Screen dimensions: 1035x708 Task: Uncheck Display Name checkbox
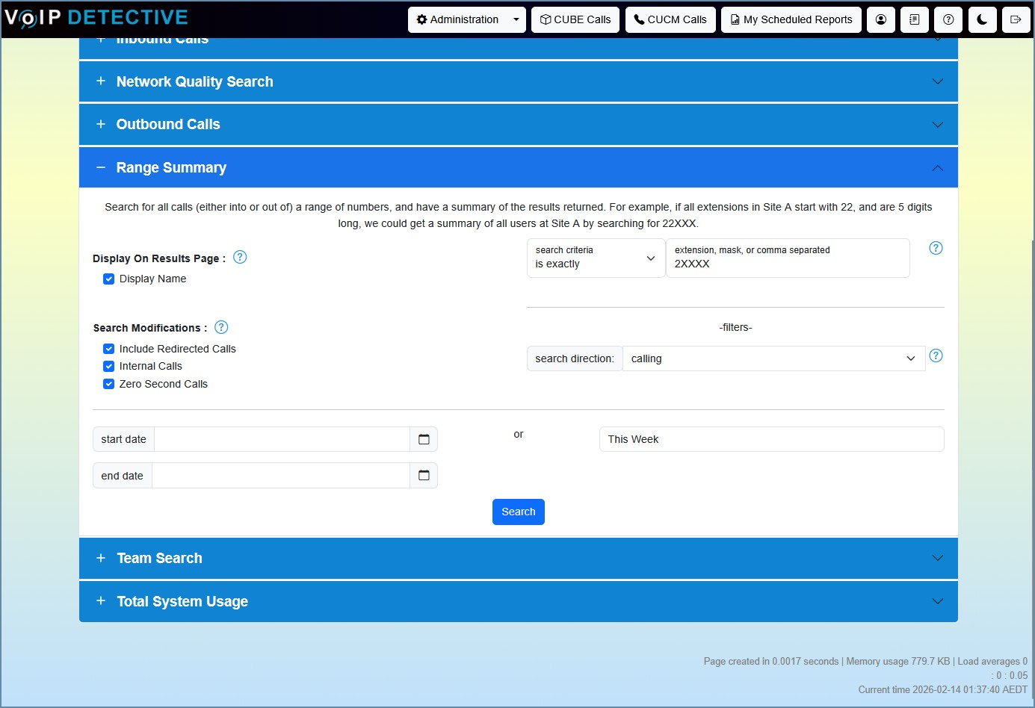[x=109, y=279]
